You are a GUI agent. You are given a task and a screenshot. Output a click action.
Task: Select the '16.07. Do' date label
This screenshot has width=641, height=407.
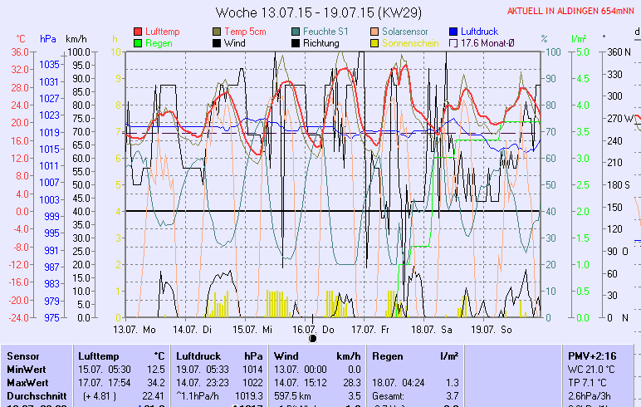(319, 329)
